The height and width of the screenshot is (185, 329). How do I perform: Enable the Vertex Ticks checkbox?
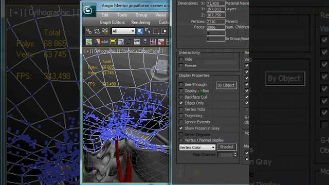click(x=181, y=109)
